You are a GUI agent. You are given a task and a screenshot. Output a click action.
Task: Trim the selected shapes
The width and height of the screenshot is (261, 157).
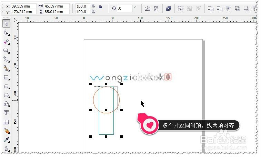220,9
